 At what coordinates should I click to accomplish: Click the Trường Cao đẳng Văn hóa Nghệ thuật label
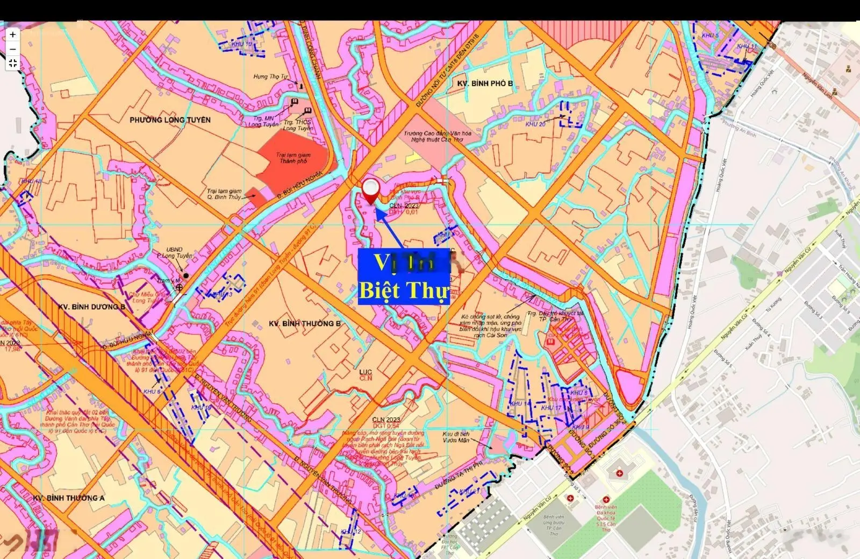pos(438,136)
